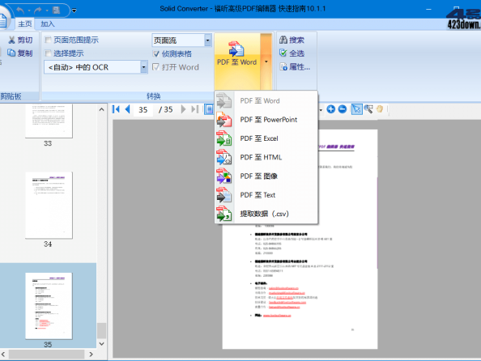Screen dimensions: 481x361
Task: Open the page 33 thumbnail
Action: pyautogui.click(x=49, y=121)
